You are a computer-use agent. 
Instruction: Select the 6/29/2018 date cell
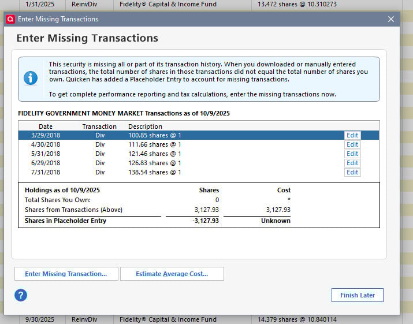pyautogui.click(x=46, y=163)
